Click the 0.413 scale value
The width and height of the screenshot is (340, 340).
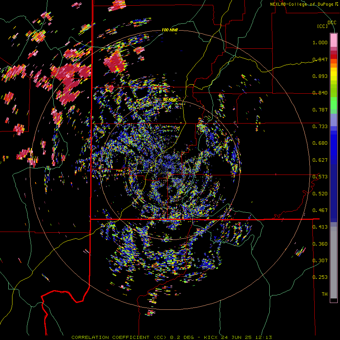[x=320, y=227]
